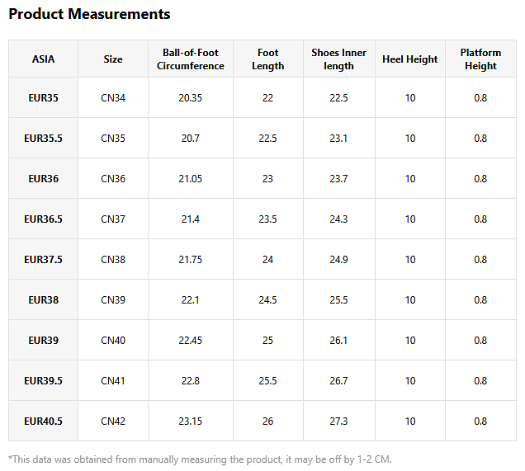
Task: Click the EUR36.5 row label
Action: tap(43, 219)
